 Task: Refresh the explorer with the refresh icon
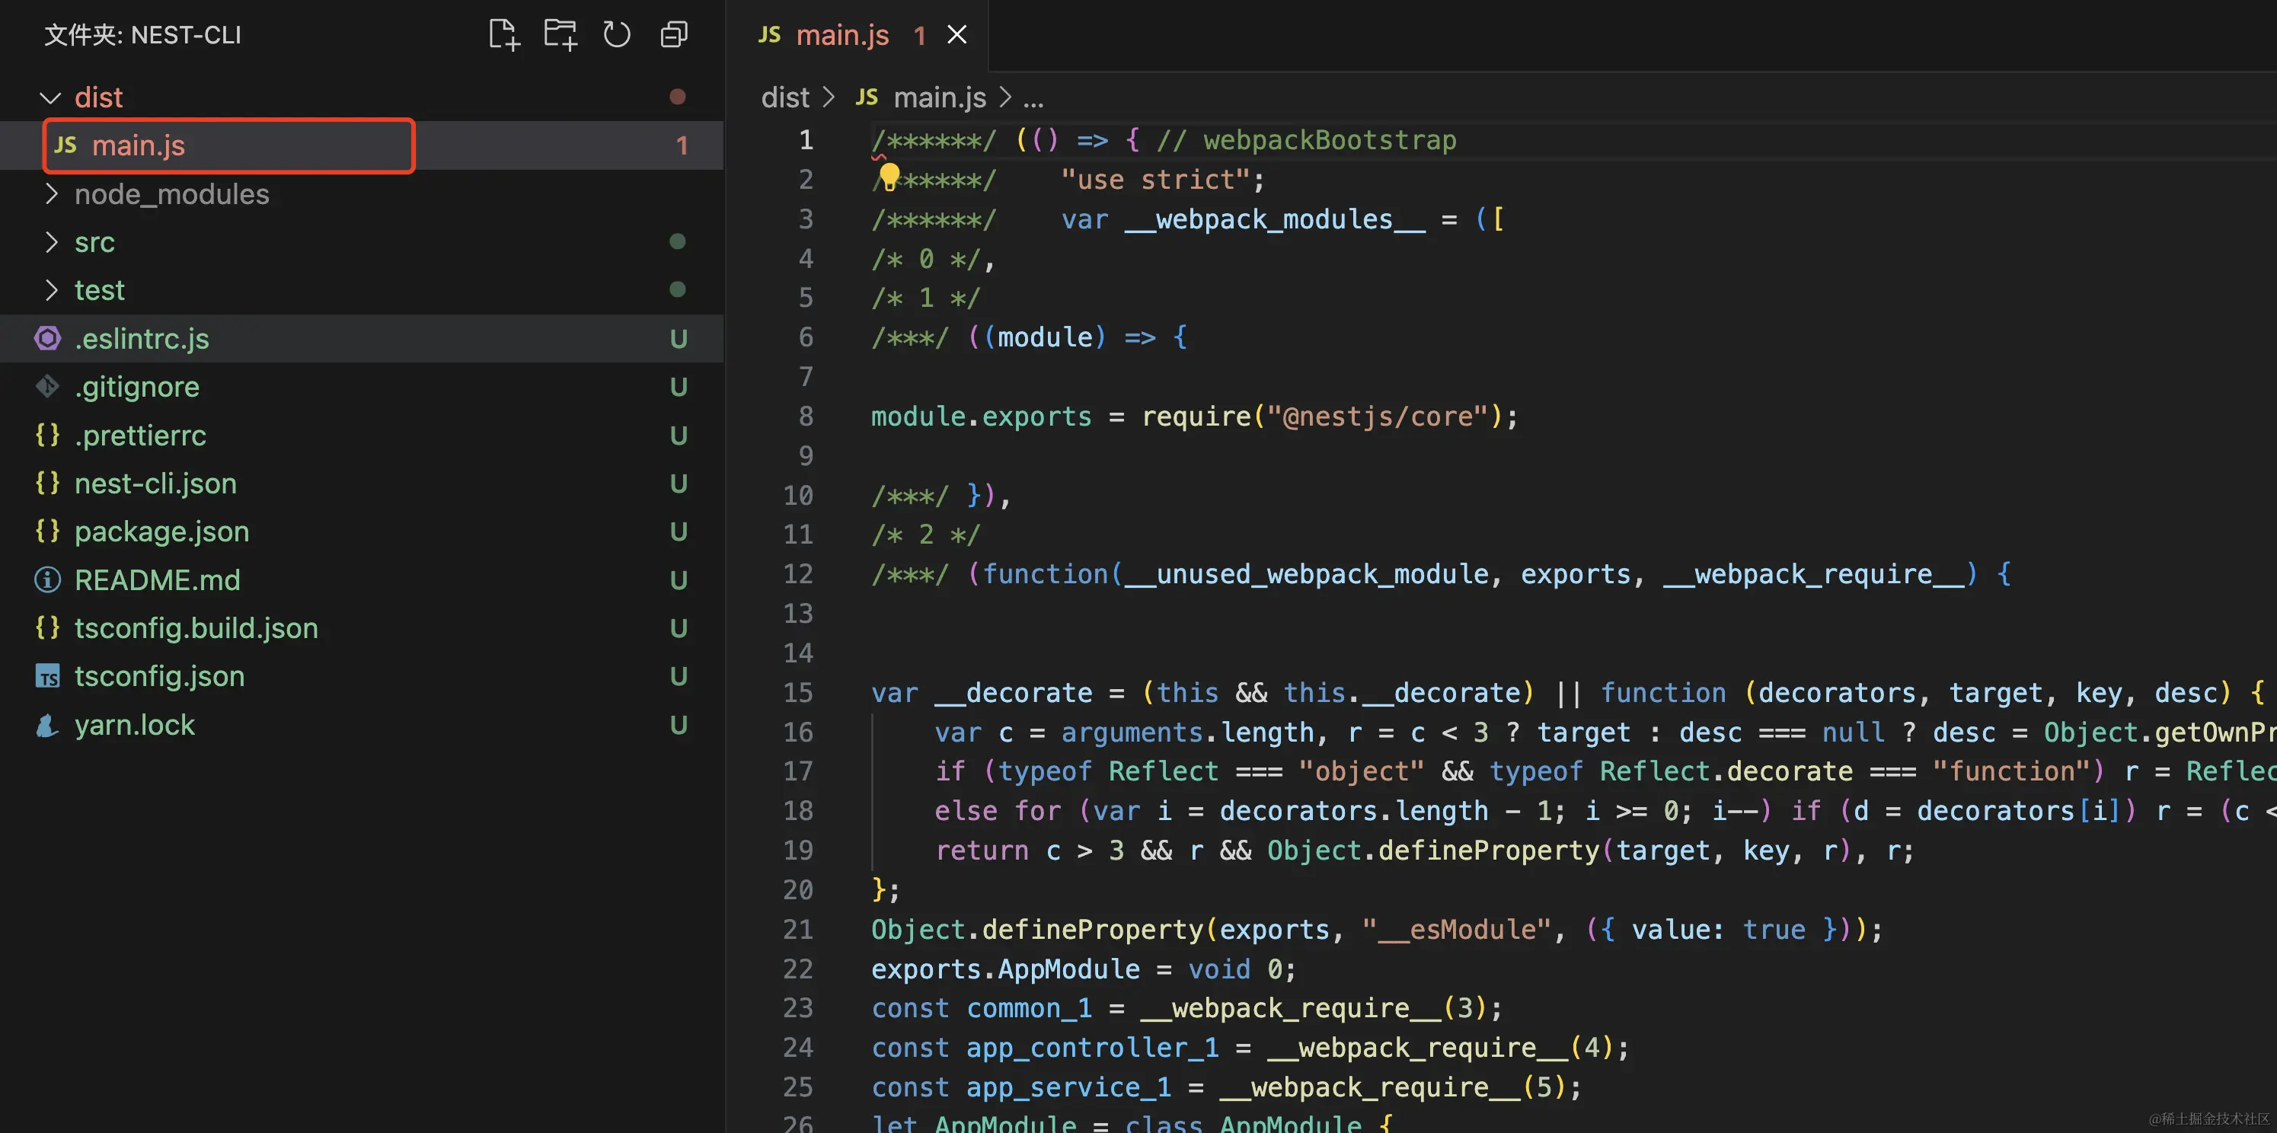(617, 34)
